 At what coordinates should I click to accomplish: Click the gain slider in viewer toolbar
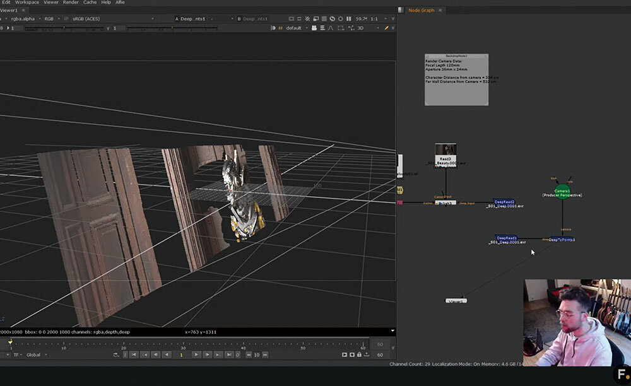pos(63,28)
